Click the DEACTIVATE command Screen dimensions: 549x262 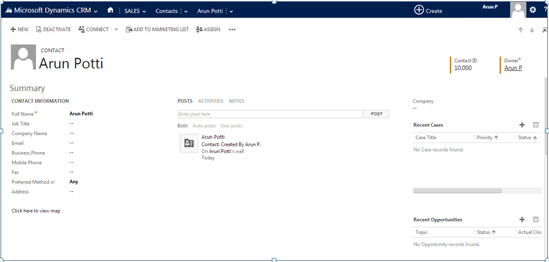[53, 30]
